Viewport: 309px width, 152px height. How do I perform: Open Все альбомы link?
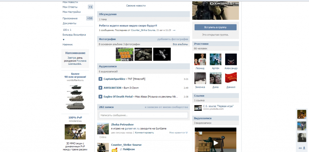click(x=180, y=44)
